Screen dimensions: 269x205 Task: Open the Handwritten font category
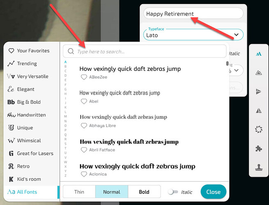[x=31, y=115]
